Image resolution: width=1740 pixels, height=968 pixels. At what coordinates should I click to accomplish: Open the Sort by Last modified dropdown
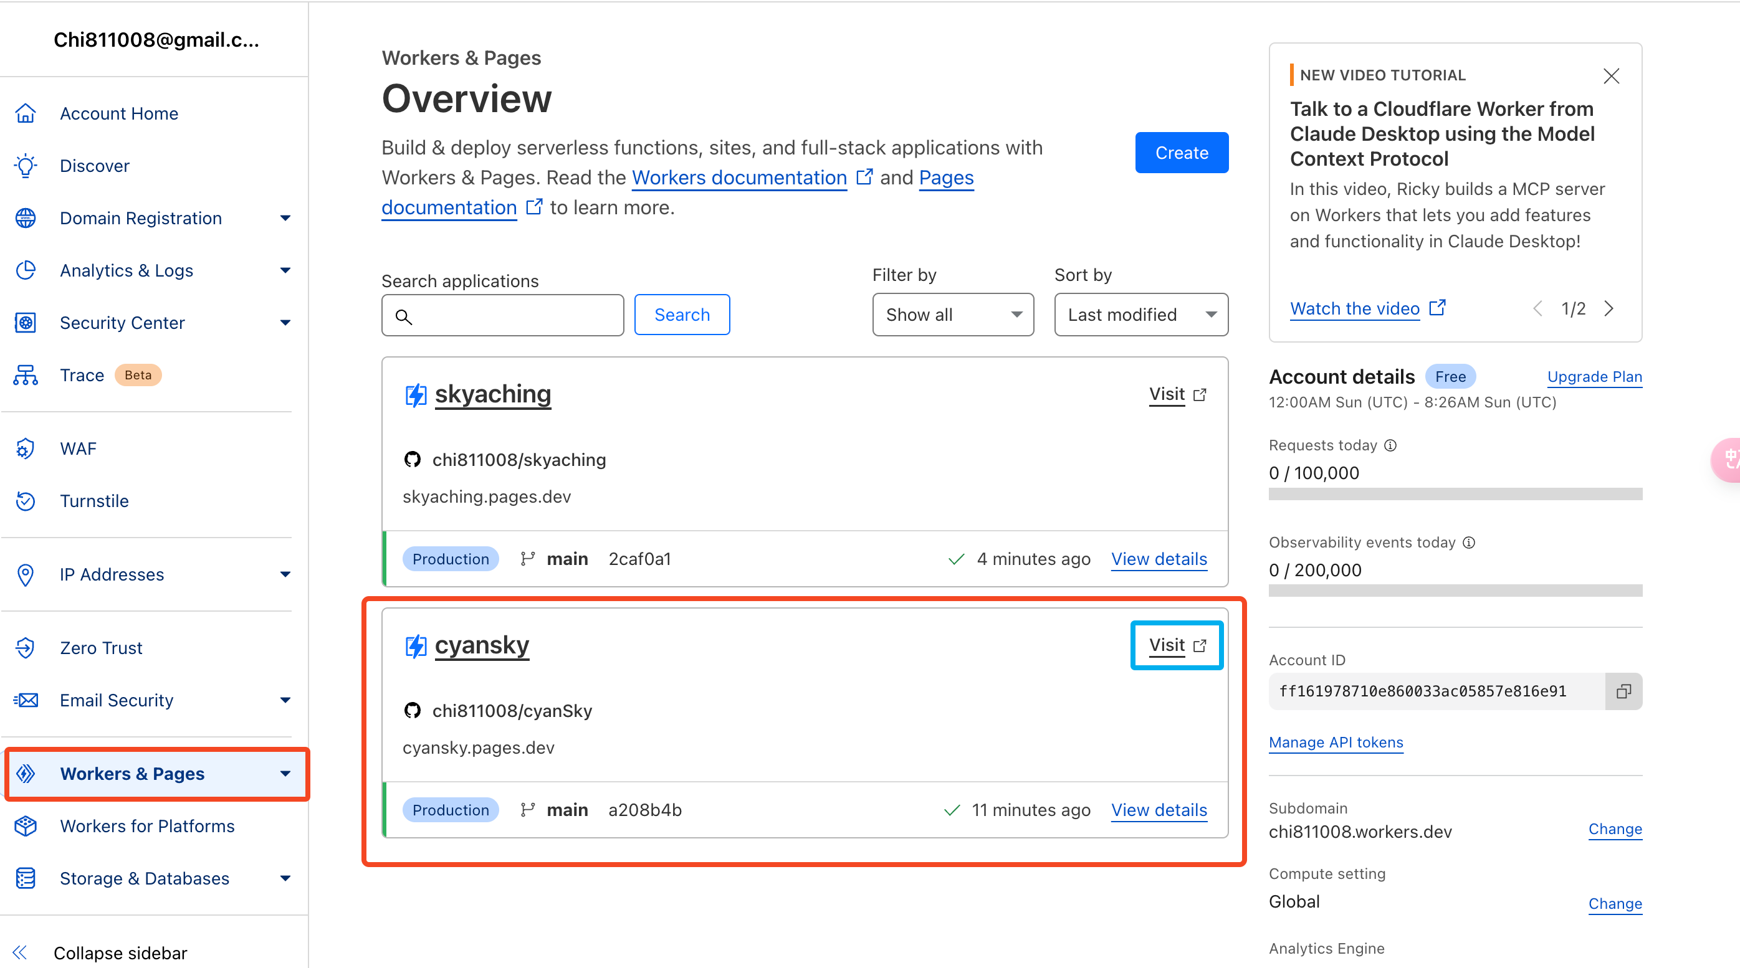coord(1141,315)
